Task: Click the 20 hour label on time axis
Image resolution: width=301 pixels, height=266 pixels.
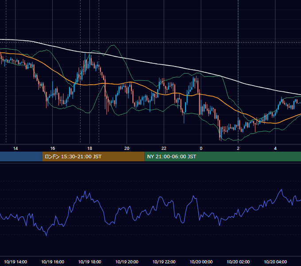Action: (127, 149)
